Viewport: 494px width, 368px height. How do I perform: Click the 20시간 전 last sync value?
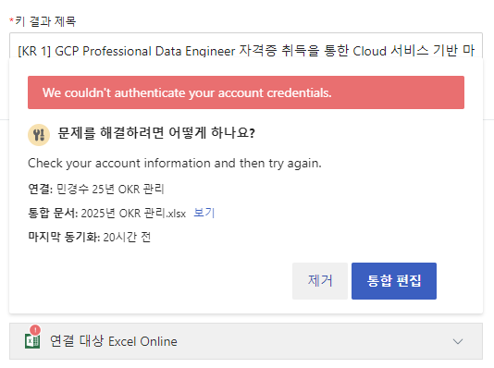127,237
